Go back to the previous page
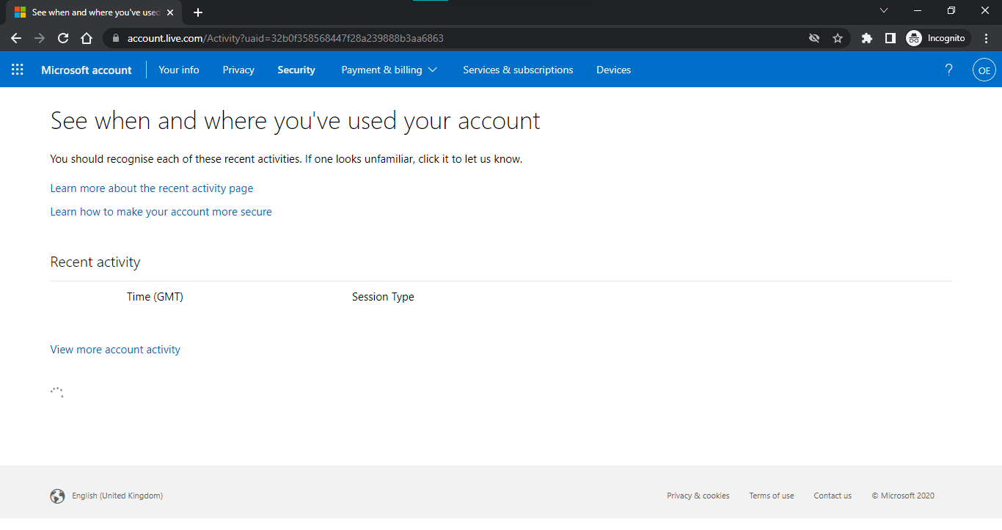Screen dimensions: 1002x530 click(x=16, y=38)
